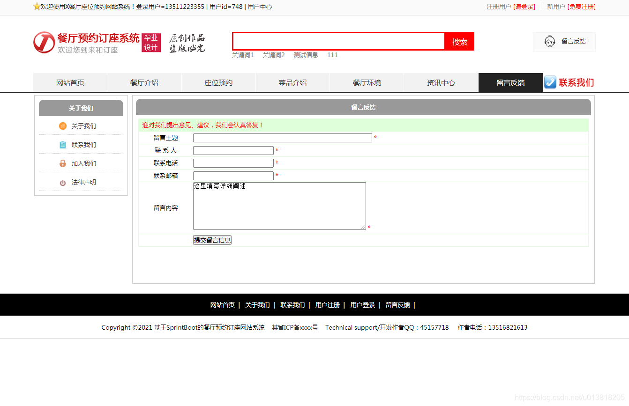The image size is (629, 406).
Task: Select the 座位预约 menu item
Action: [218, 82]
